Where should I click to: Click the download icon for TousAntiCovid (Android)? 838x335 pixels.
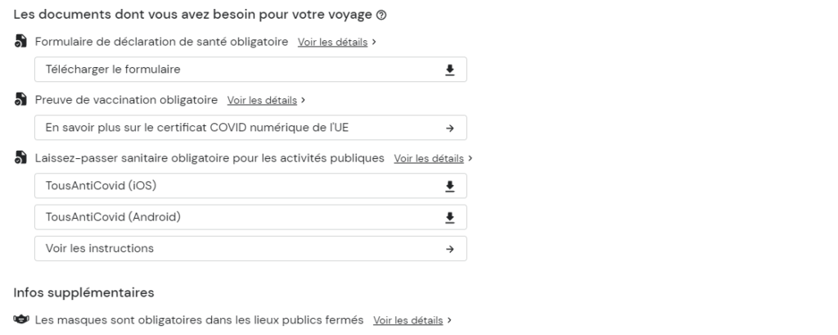(x=449, y=217)
